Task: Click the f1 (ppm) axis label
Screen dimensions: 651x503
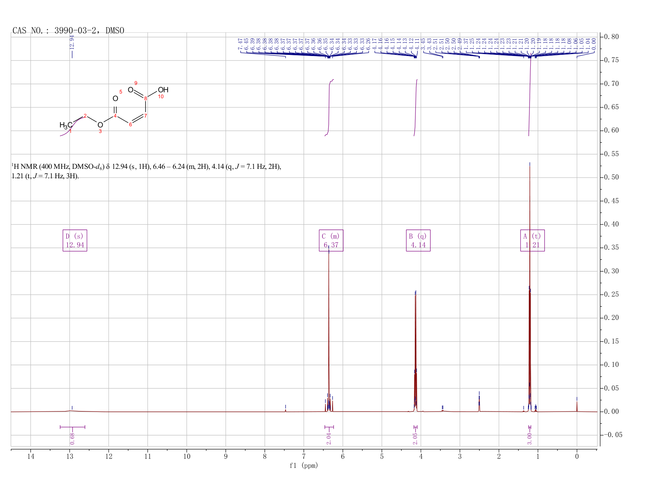Action: click(x=304, y=466)
